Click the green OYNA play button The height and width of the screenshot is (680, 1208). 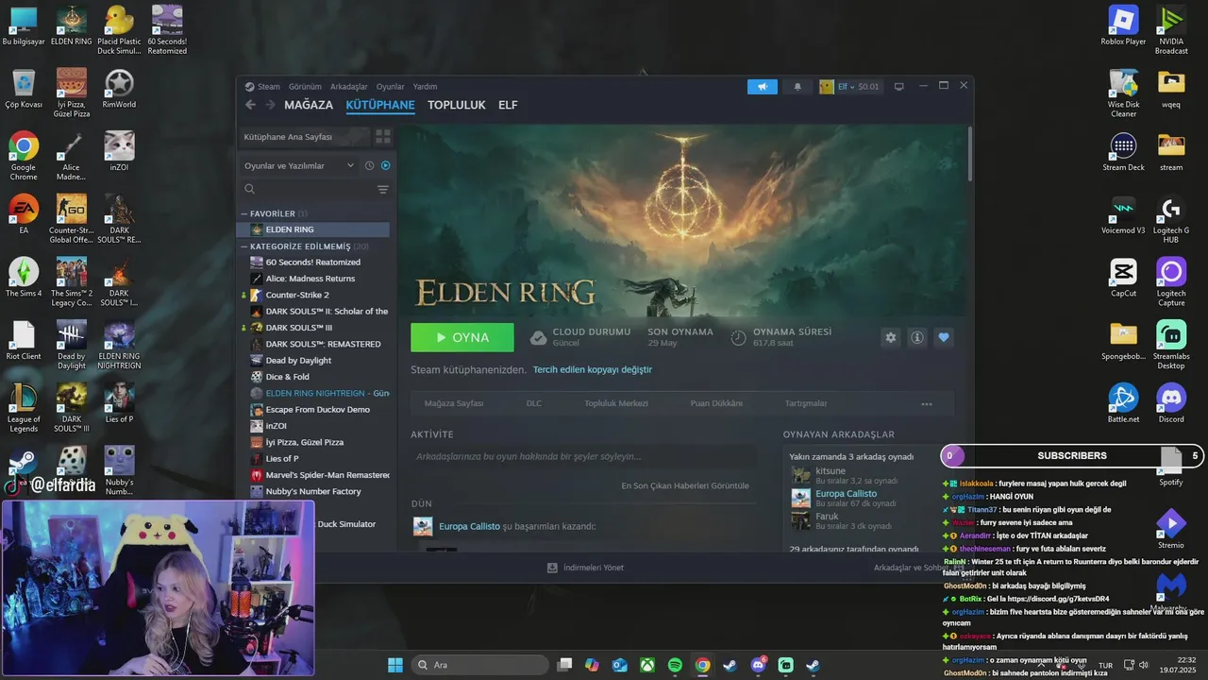[x=462, y=337]
